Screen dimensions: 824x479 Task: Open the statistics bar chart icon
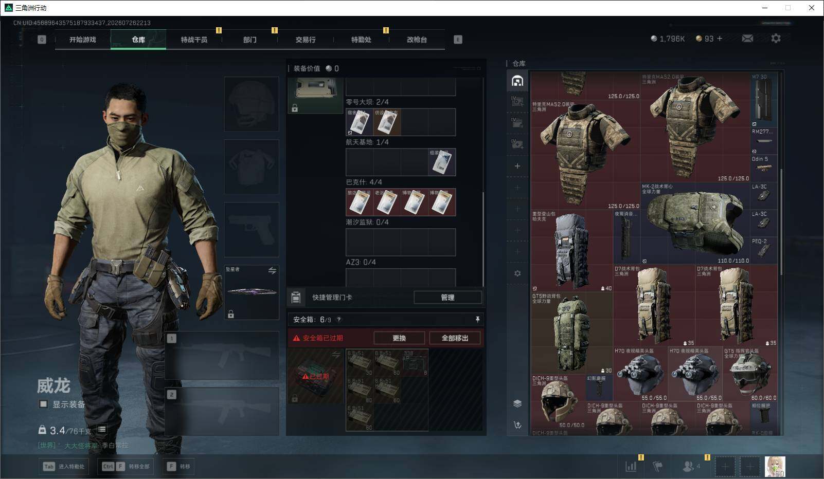click(631, 466)
